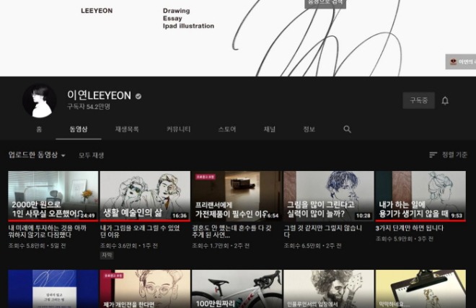
Task: Open the 100만원짜리 bicycle video thumbnail
Action: point(237,289)
